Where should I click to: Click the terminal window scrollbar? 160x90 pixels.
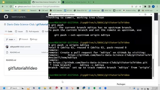153,68
